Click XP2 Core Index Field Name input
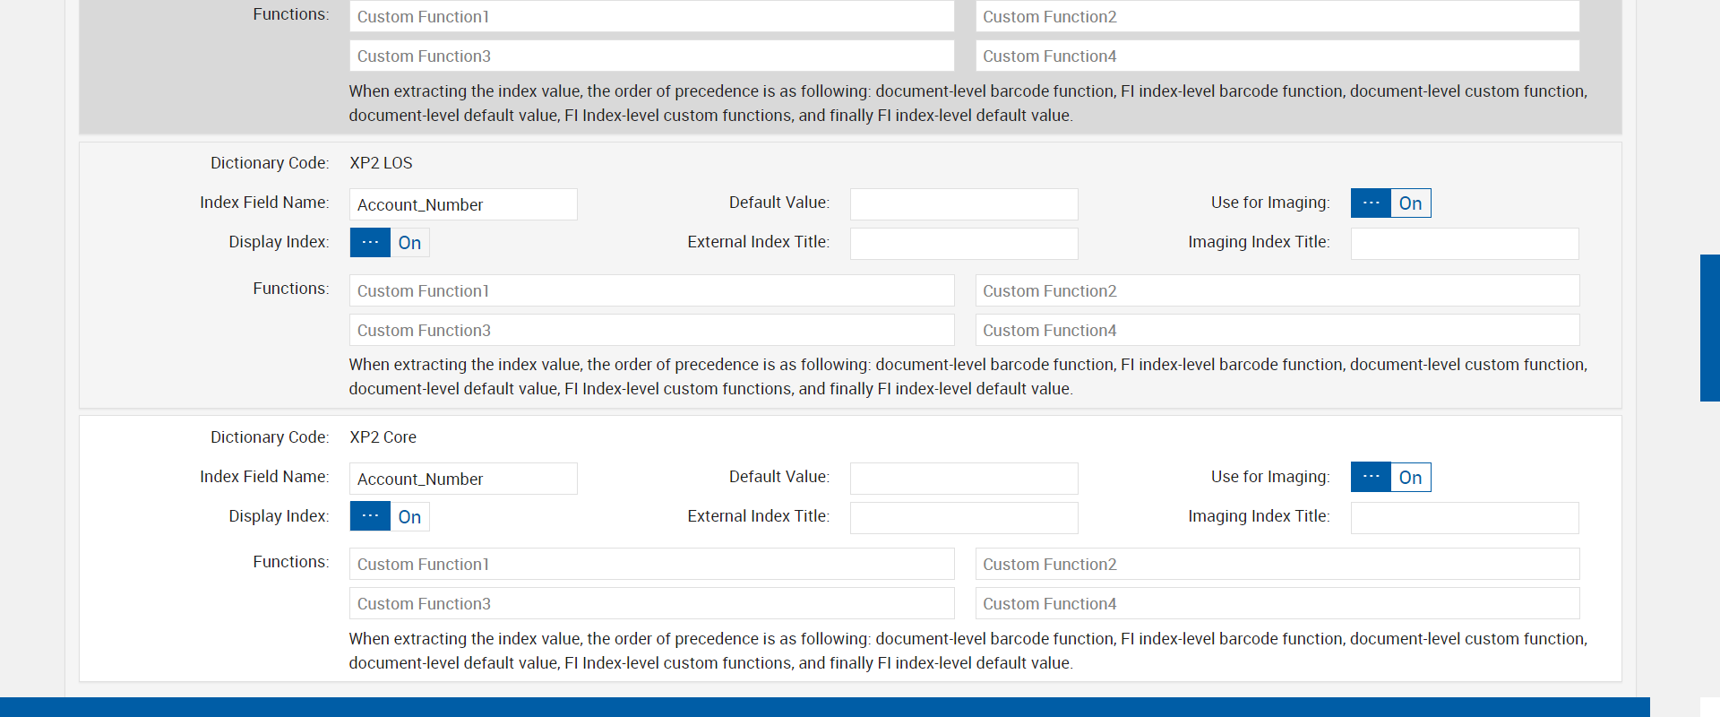Image resolution: width=1720 pixels, height=717 pixels. pyautogui.click(x=463, y=479)
